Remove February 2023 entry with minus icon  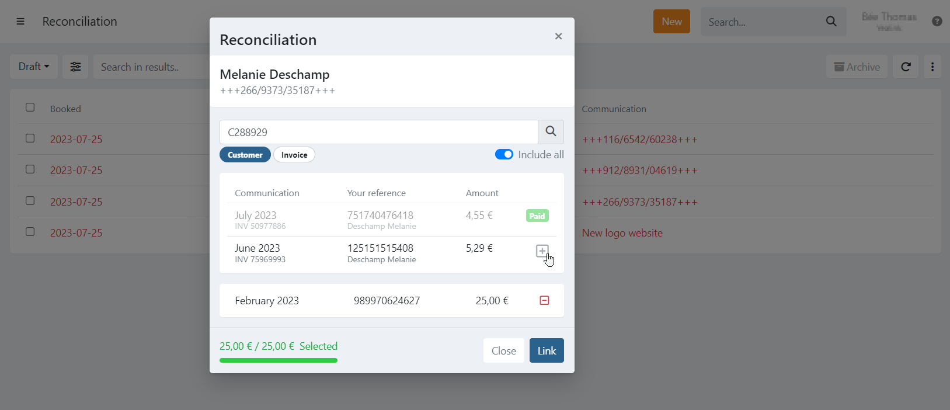click(544, 301)
